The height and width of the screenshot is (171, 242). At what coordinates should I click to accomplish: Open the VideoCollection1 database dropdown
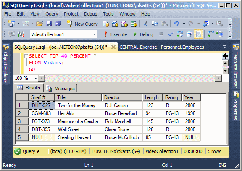coord(95,34)
